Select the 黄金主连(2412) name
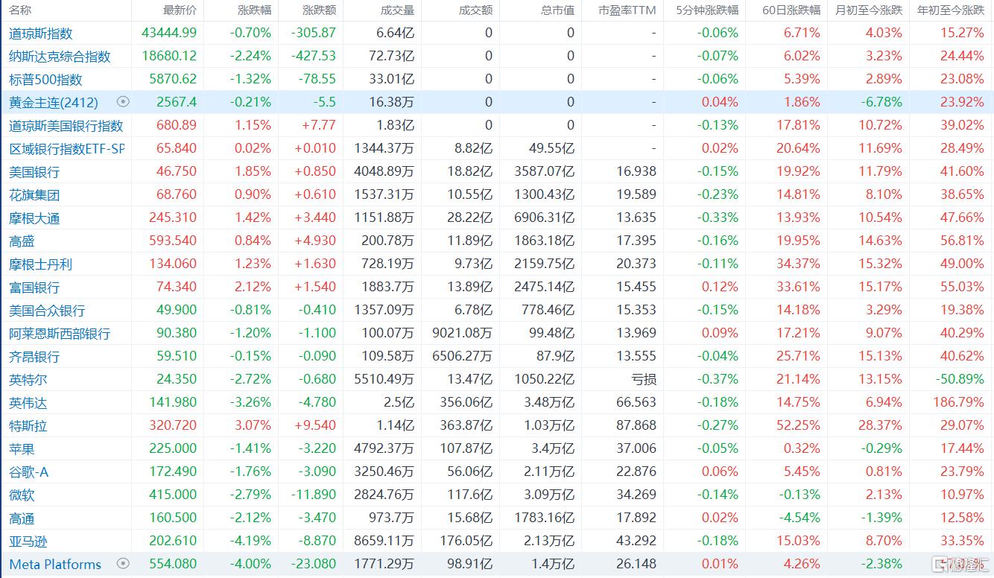Image resolution: width=994 pixels, height=578 pixels. (x=54, y=102)
